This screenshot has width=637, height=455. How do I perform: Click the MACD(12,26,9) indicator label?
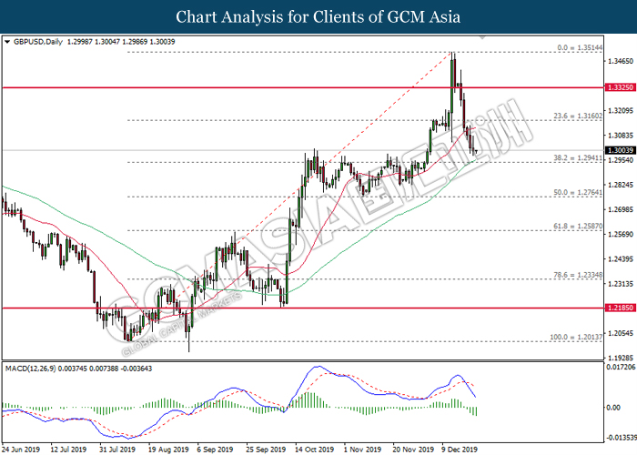(x=30, y=369)
